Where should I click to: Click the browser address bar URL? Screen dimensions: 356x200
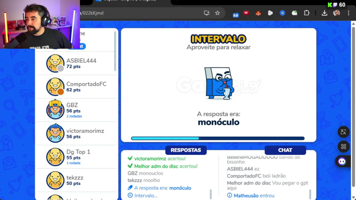click(92, 13)
